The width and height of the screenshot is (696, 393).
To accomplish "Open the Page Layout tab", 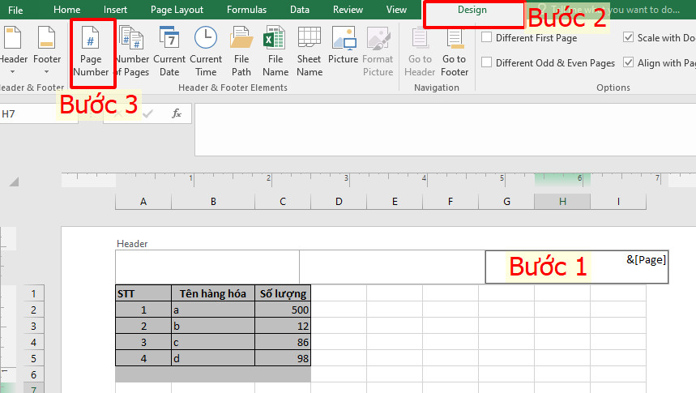I will click(x=177, y=10).
